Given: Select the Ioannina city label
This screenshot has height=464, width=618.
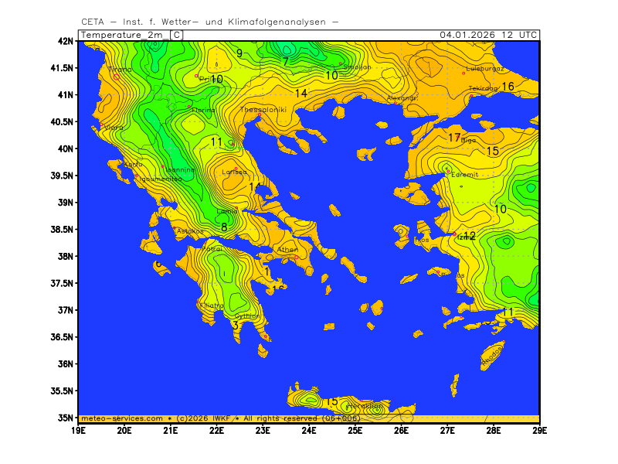Looking at the screenshot, I should click(179, 169).
